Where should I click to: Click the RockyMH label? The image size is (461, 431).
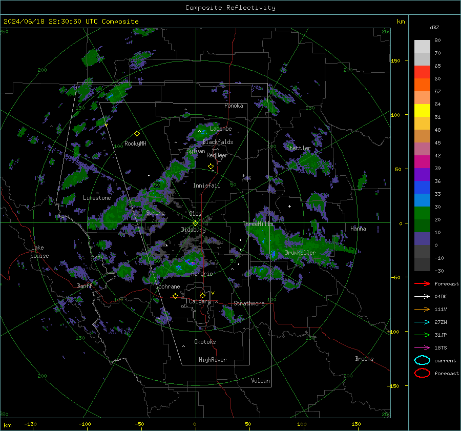[x=135, y=143]
